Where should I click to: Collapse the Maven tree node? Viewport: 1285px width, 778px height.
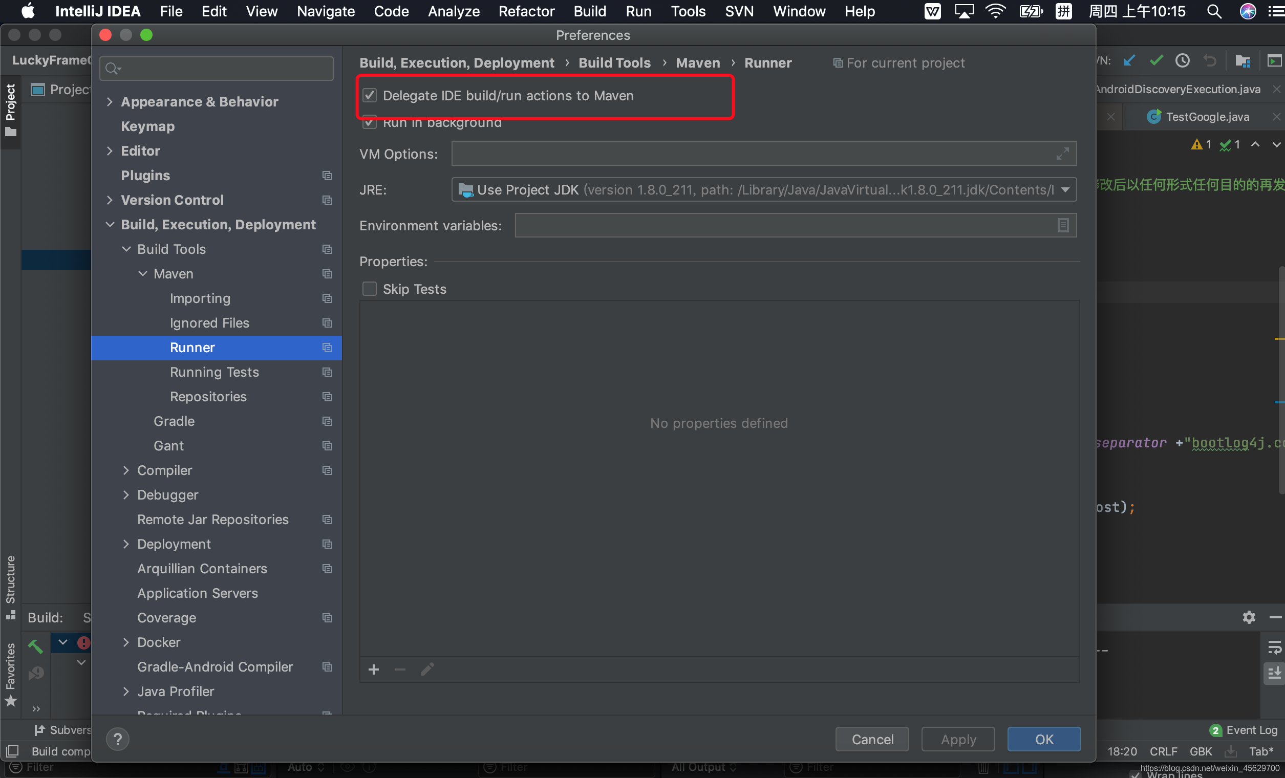coord(143,273)
